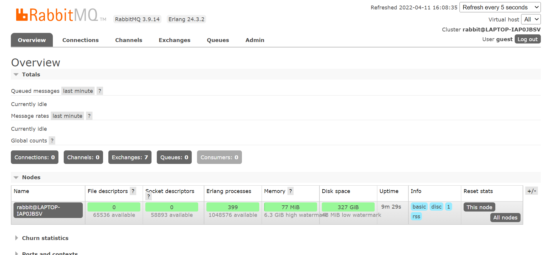Image resolution: width=542 pixels, height=255 pixels.
Task: Click the Channels: 0 count button
Action: [83, 157]
